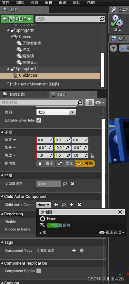Image resolution: width=129 pixels, height=284 pixels.
Task: Collapse the Tags section
Action: coord(2,242)
